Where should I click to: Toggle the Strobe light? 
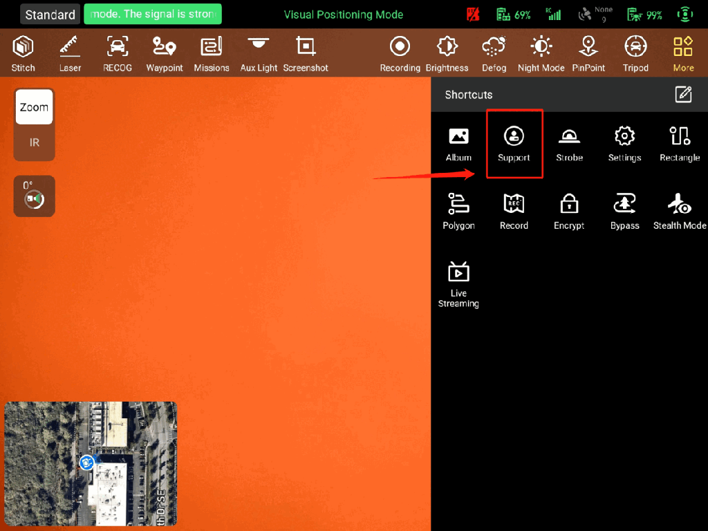569,144
